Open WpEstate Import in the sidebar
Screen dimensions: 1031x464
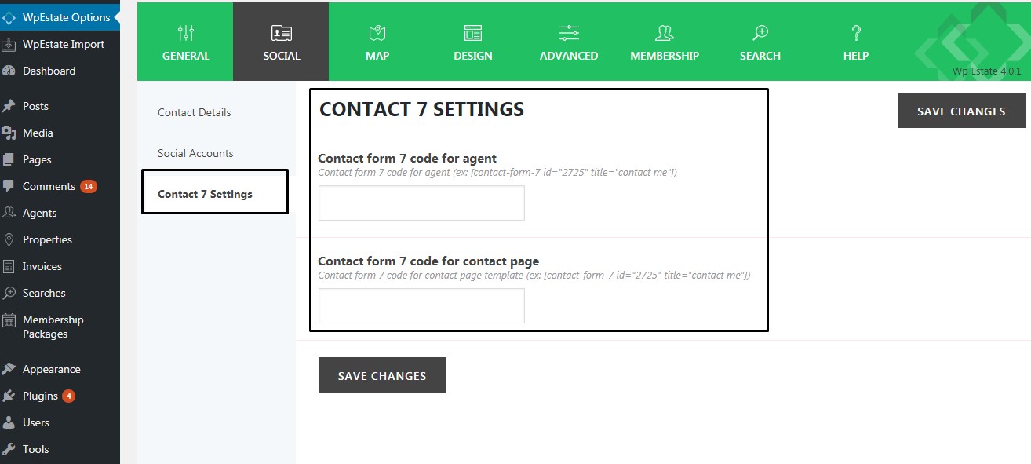point(64,44)
